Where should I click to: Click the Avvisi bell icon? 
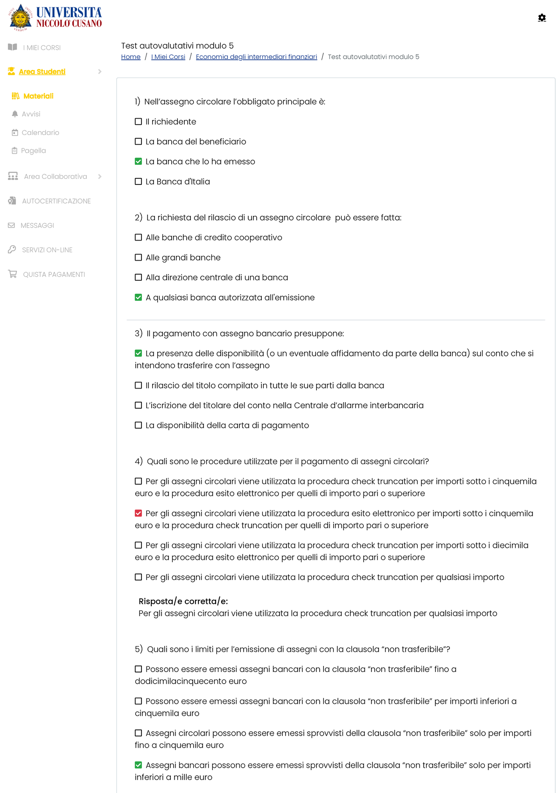pos(15,114)
